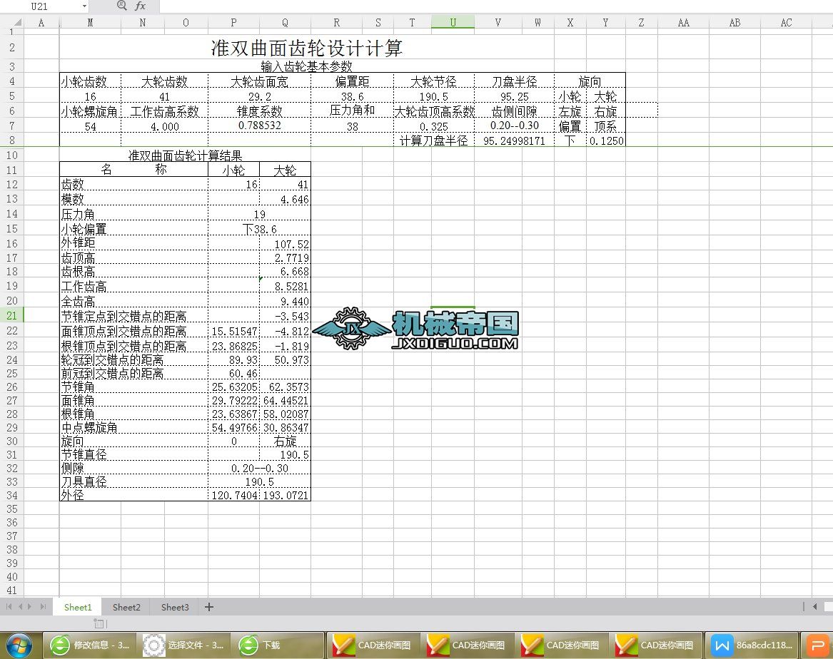This screenshot has width=833, height=659.
Task: Click the 计算刀盘半径 label cell
Action: point(433,141)
